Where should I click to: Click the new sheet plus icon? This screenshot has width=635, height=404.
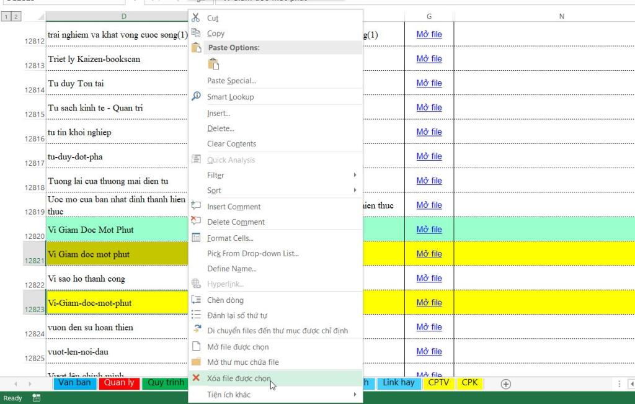[505, 384]
